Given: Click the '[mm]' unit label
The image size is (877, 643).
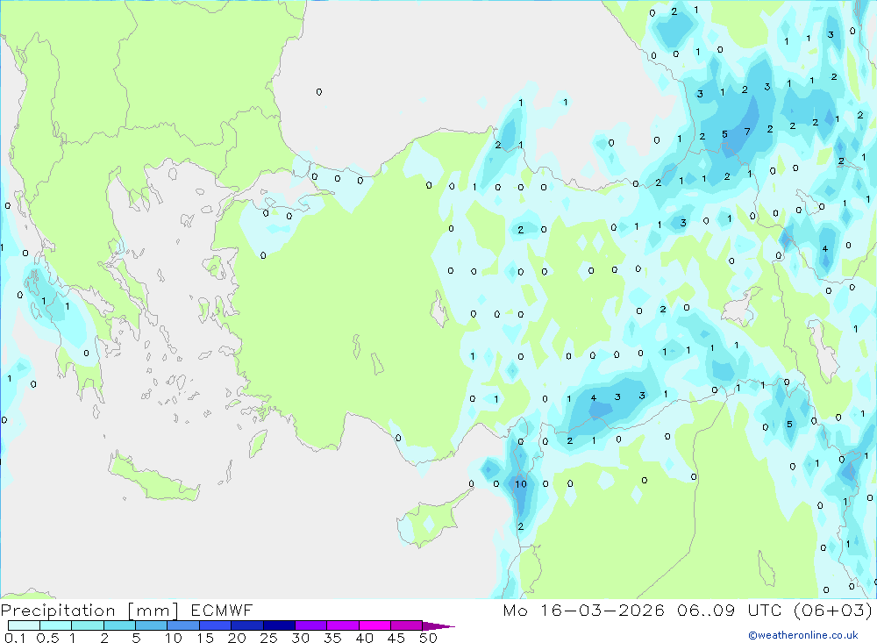Looking at the screenshot, I should pyautogui.click(x=153, y=611).
